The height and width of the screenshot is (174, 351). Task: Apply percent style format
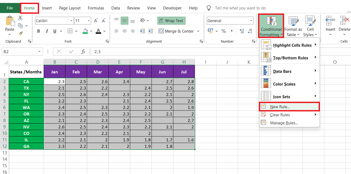(x=223, y=31)
